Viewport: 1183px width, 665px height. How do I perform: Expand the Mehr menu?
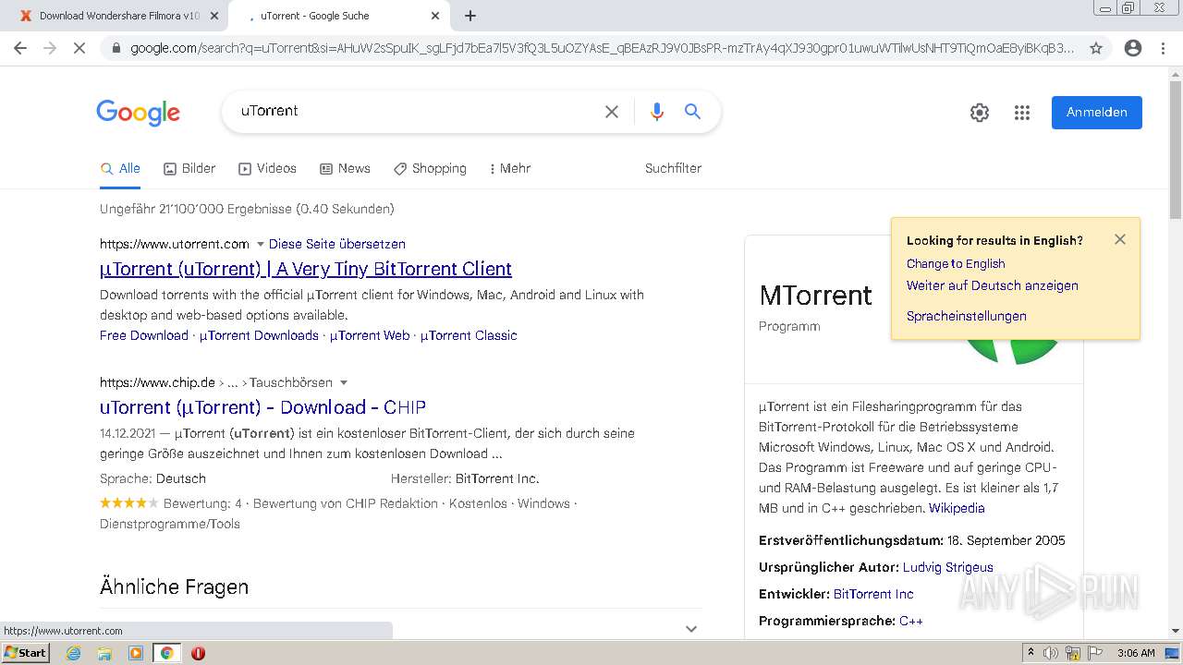(509, 168)
